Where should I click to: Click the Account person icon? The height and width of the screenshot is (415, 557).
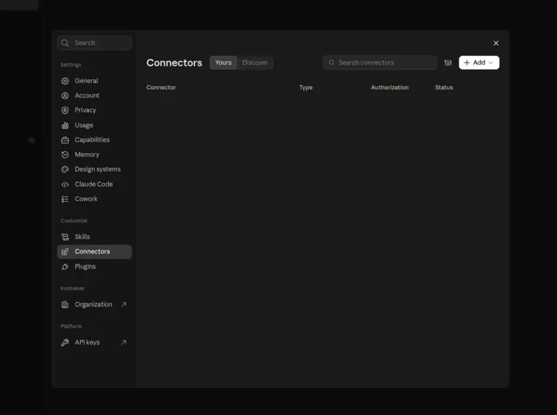point(65,95)
